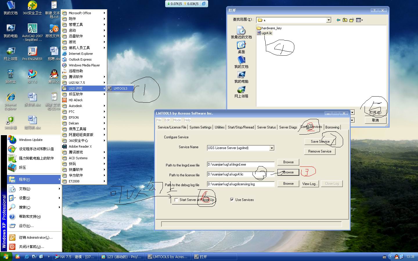Open the System Settings tab
The image size is (418, 261).
pos(200,127)
